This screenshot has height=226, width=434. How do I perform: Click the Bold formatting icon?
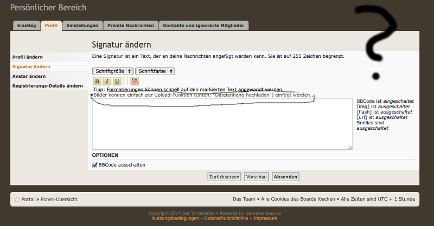coord(98,81)
